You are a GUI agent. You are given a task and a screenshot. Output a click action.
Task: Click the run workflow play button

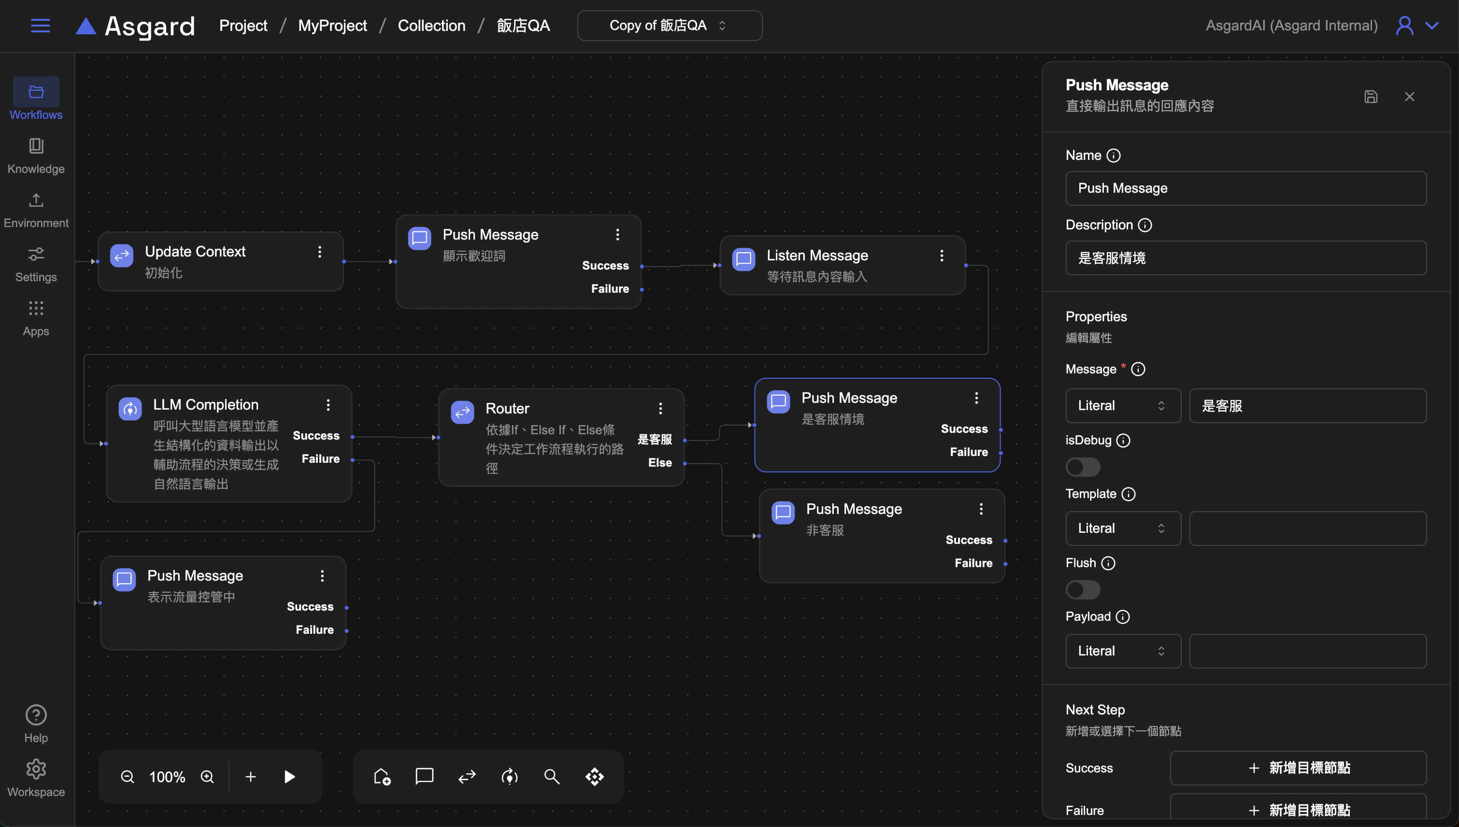pos(289,776)
